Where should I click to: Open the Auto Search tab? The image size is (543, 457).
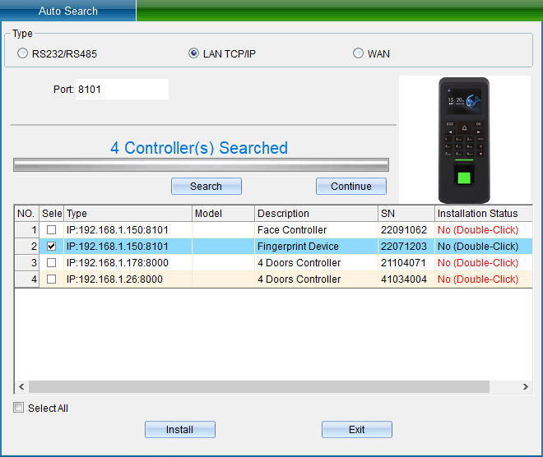pyautogui.click(x=68, y=12)
